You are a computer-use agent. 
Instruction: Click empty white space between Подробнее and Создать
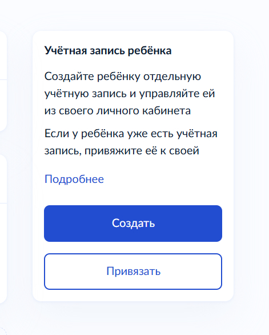click(133, 196)
